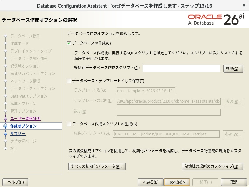Go back with < 戻る(B) button
249x187 pixels.
pos(151,182)
